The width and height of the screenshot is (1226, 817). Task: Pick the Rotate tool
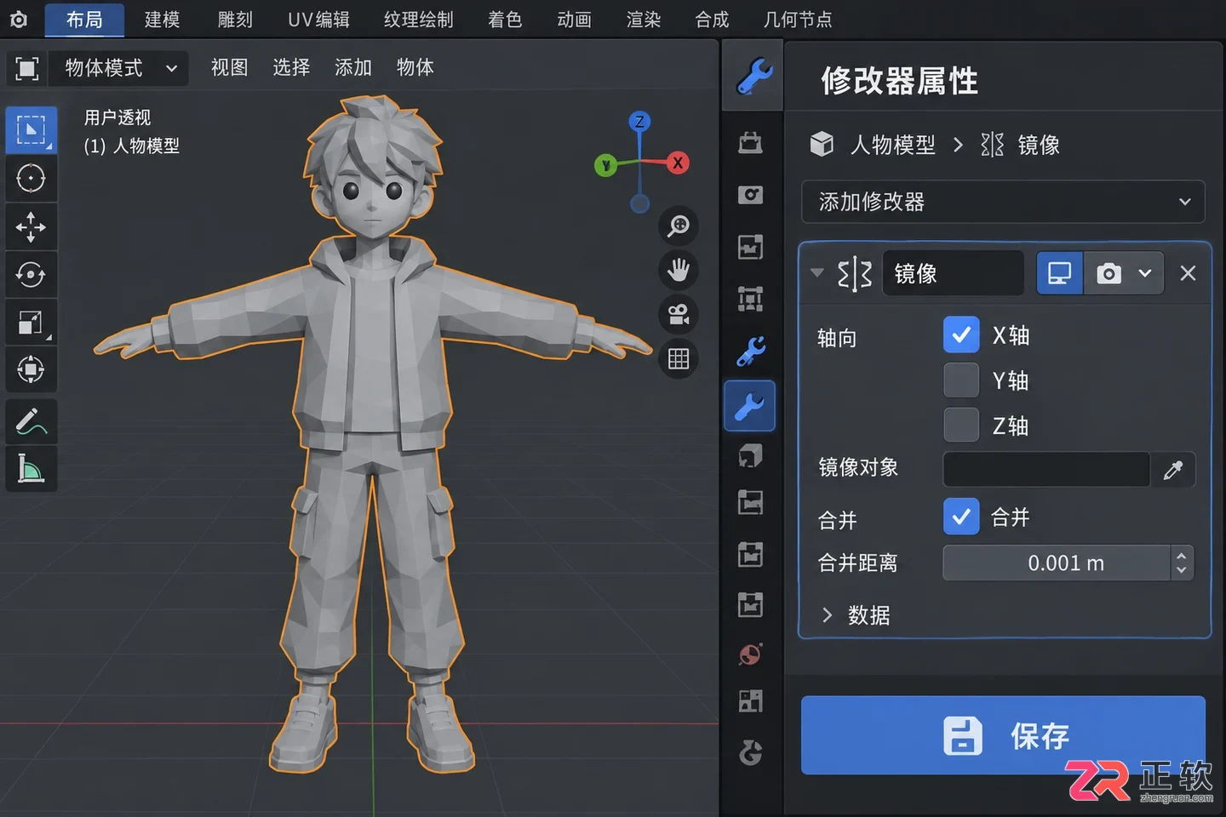click(x=32, y=275)
